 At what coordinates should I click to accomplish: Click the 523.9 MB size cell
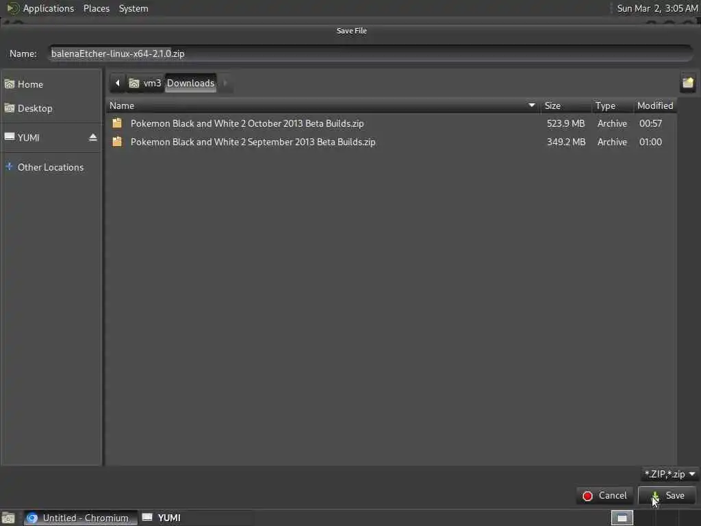pyautogui.click(x=565, y=123)
